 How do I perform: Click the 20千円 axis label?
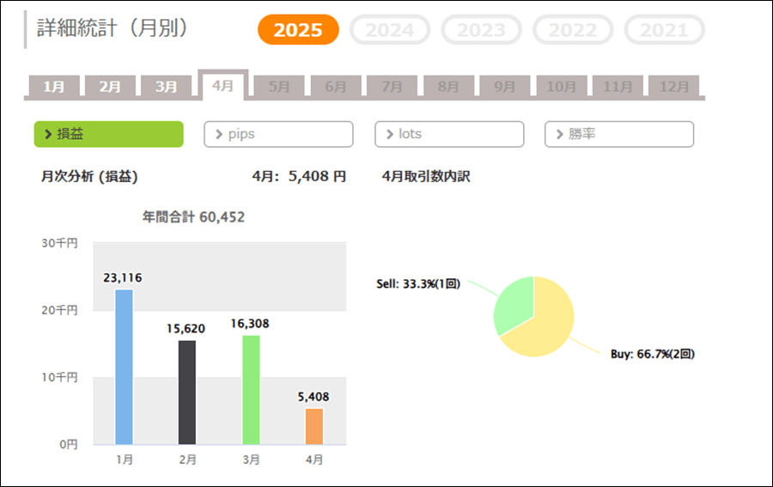click(59, 310)
